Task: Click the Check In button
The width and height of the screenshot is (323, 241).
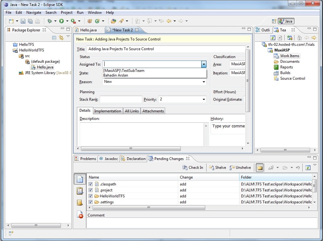Action: point(193,168)
